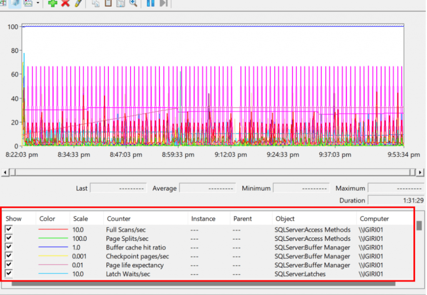
Task: Uncheck Show for Full Scans/sec
Action: [x=9, y=229]
